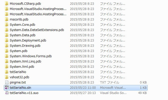Click the System.Xml.Linq.pdb folder icon
This screenshot has width=168, height=100.
pos(7,61)
